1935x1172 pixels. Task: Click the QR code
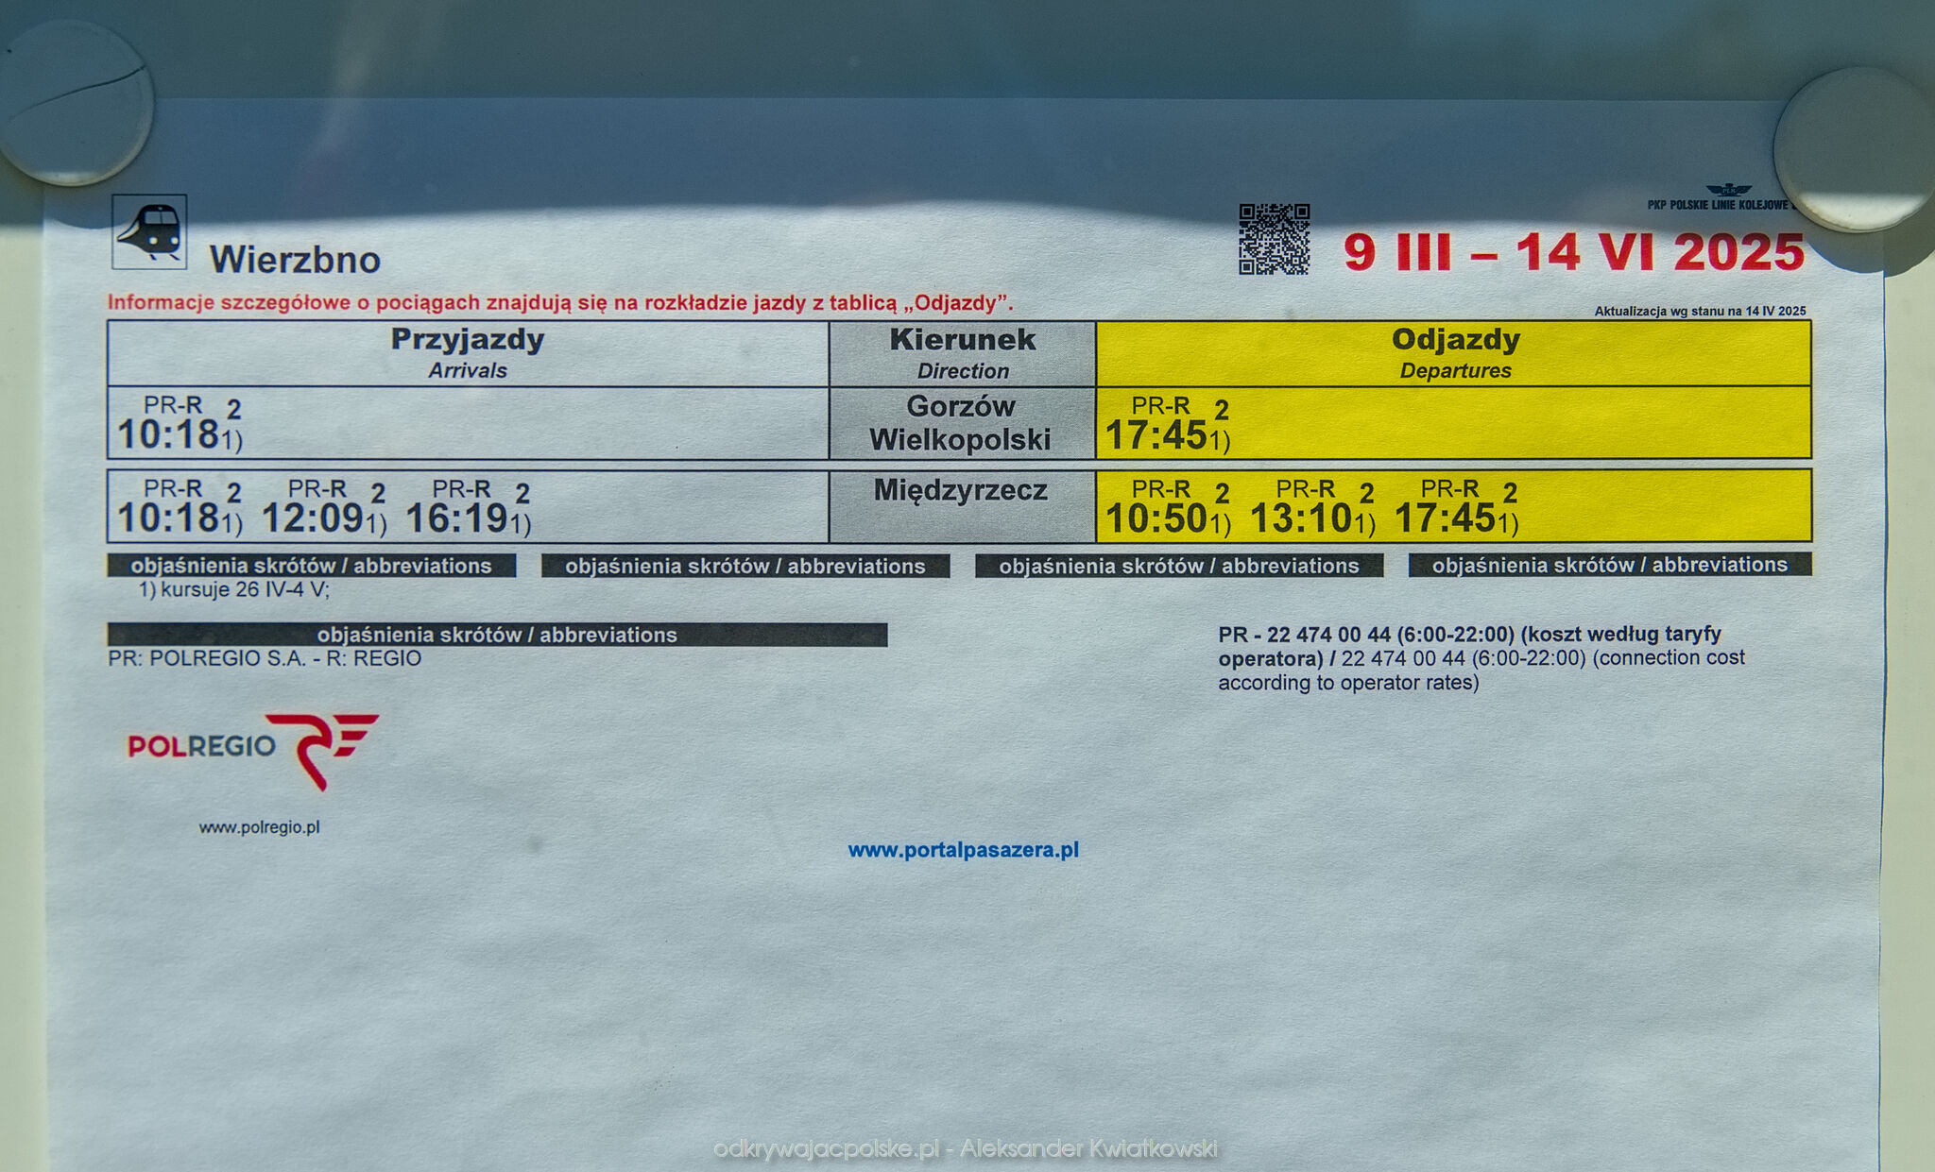click(1274, 239)
